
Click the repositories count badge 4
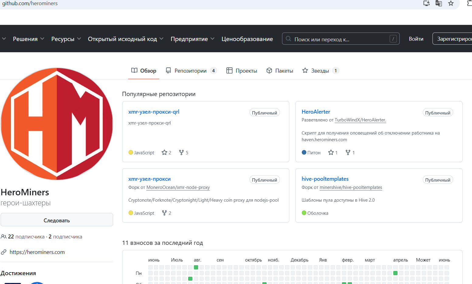click(213, 71)
